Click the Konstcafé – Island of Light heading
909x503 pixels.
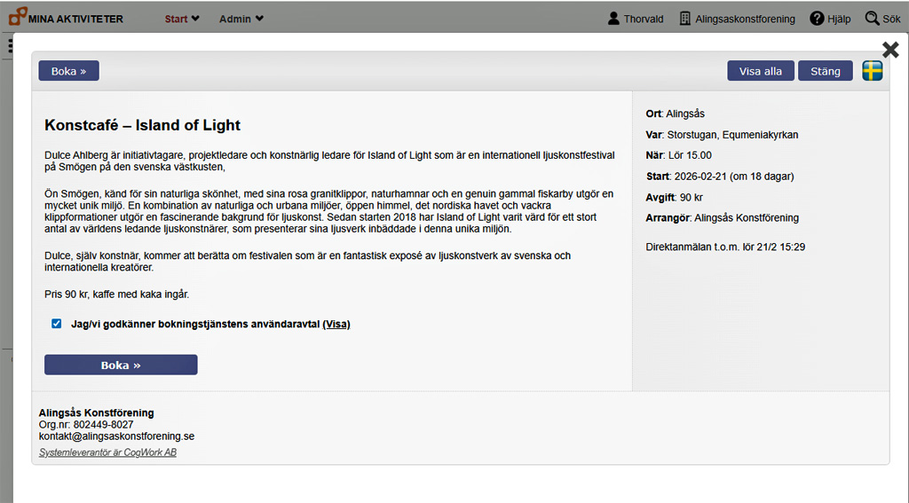[142, 126]
